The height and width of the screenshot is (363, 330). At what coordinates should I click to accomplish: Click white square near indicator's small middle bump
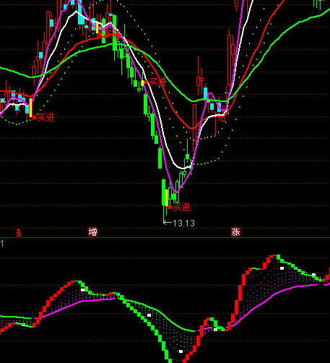[x=215, y=330]
